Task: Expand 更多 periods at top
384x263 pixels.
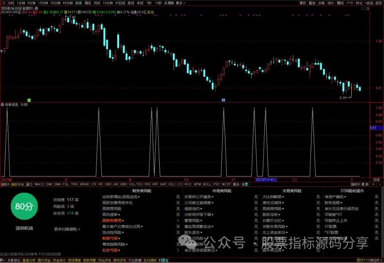Action: (x=181, y=3)
